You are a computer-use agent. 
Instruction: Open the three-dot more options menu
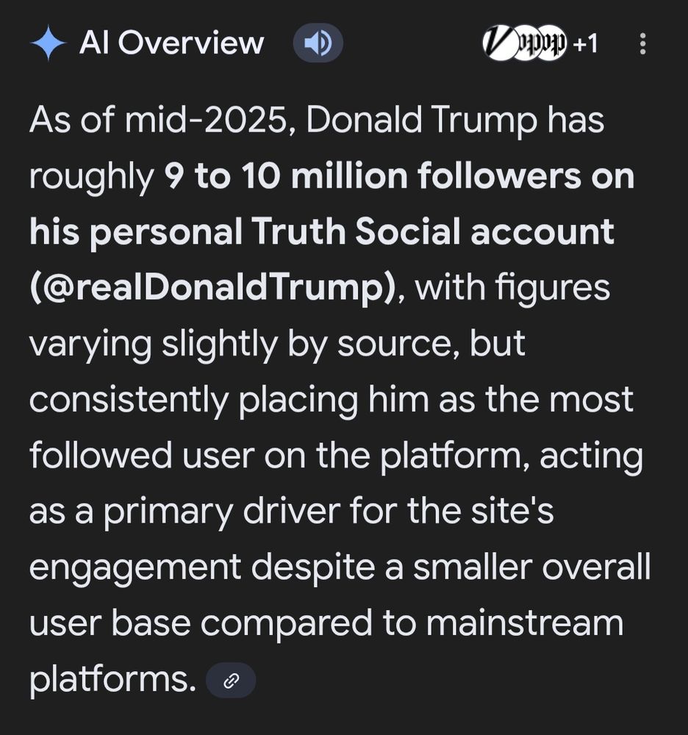[x=643, y=44]
